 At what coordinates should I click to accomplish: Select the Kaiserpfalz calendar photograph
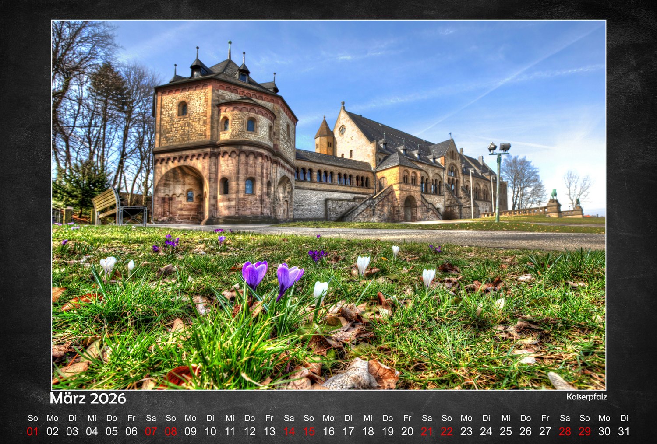(x=329, y=205)
